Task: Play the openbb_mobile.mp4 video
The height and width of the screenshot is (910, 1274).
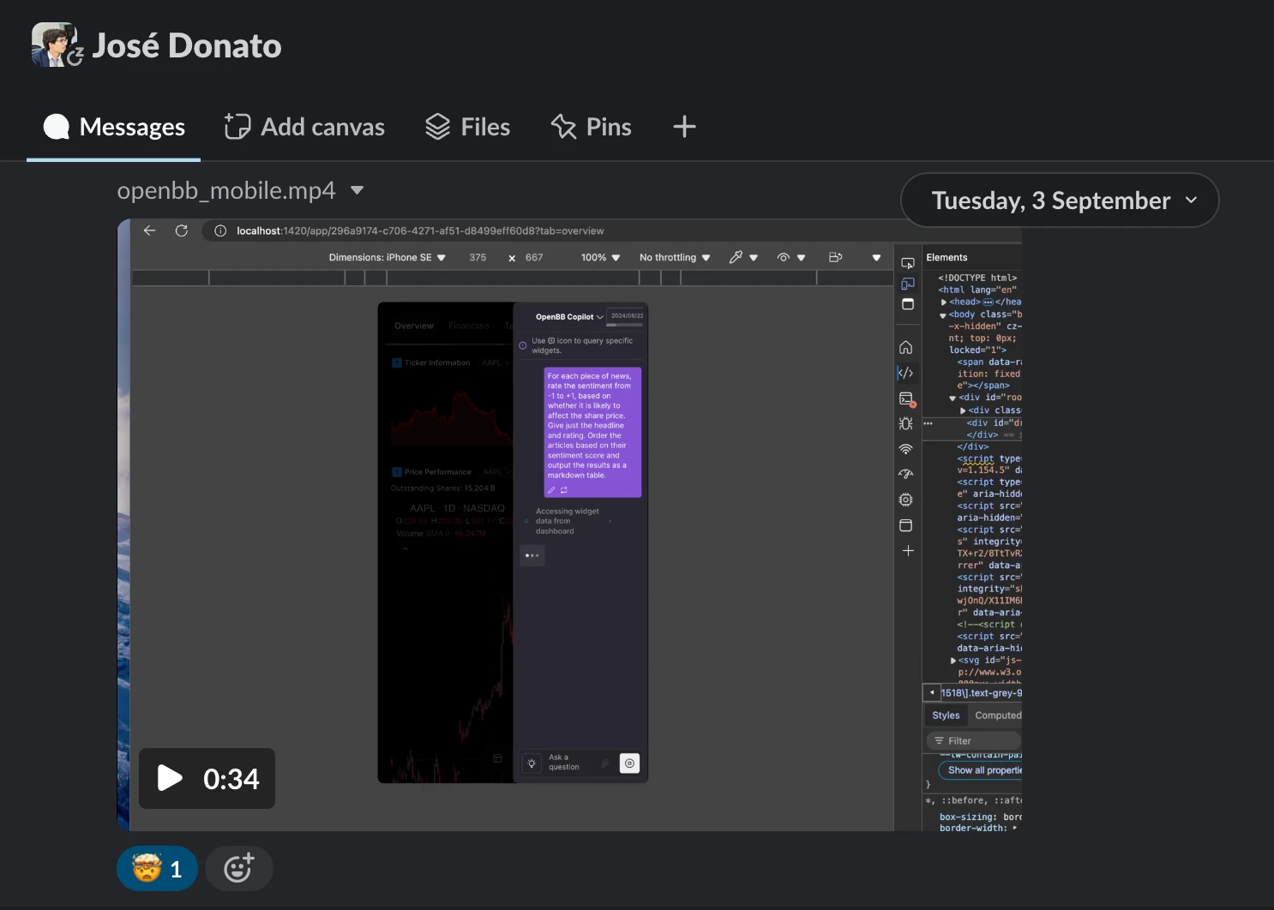Action: pos(171,778)
